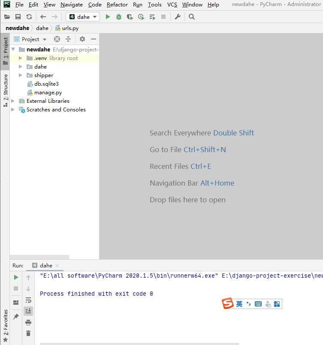This screenshot has width=323, height=345.
Task: Click the concurrency diagram run icon
Action: [x=152, y=17]
